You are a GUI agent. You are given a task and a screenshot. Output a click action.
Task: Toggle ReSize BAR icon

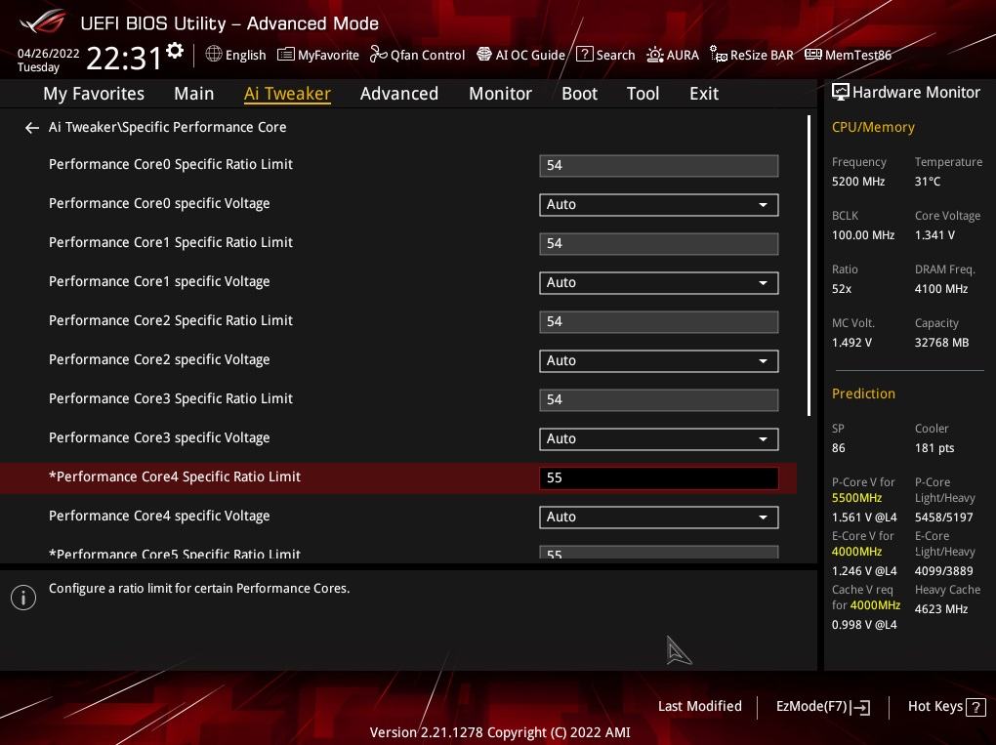tap(719, 55)
